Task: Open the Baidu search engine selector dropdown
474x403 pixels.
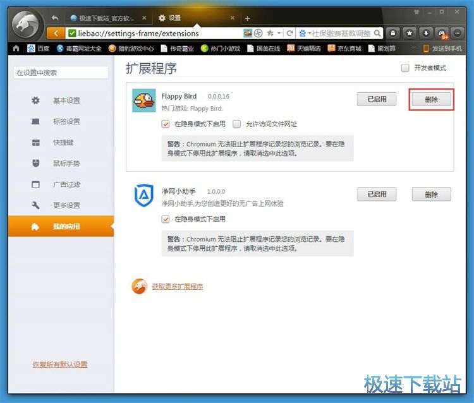Action: (305, 33)
